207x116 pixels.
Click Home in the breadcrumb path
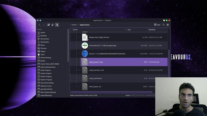click(74, 25)
